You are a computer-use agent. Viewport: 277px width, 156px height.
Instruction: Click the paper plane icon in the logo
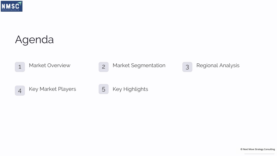[20, 3]
